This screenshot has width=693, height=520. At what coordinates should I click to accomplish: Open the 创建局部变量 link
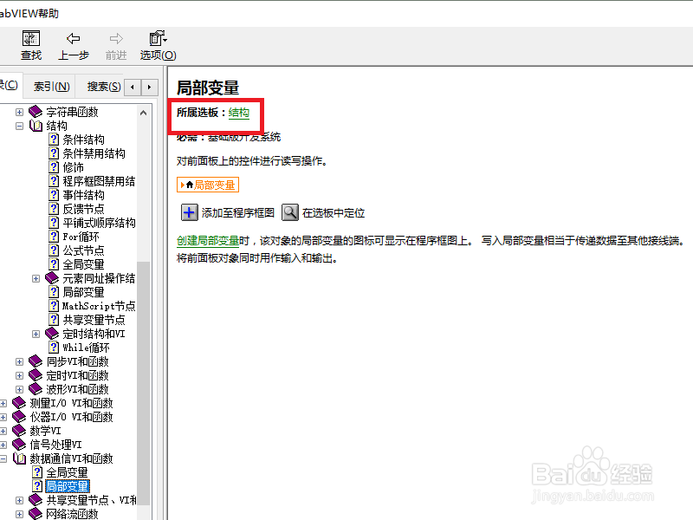coord(208,241)
